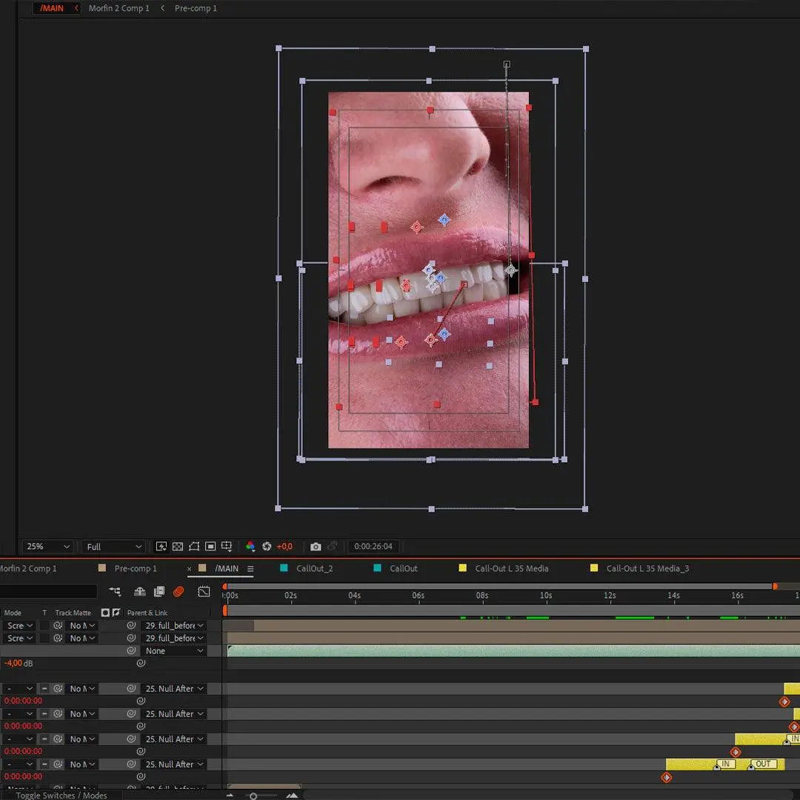Click the Show Channel and Color Management icon

point(252,547)
